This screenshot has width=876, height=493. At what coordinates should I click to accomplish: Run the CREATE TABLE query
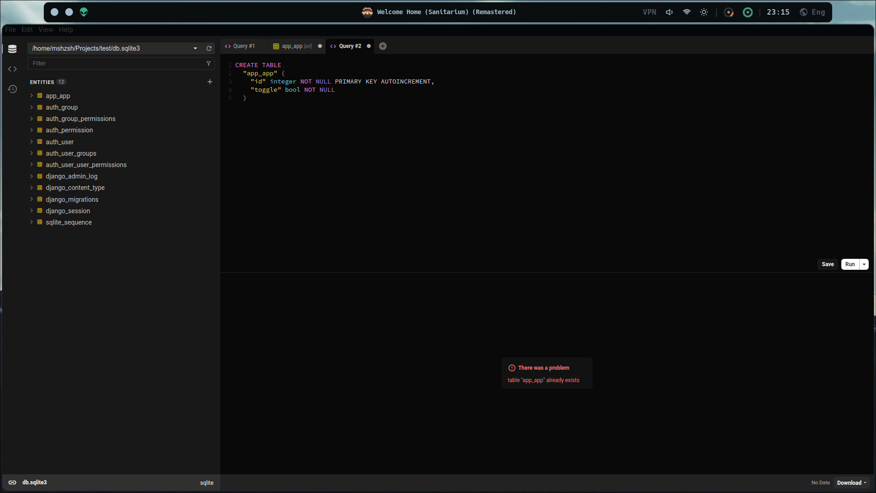point(850,264)
